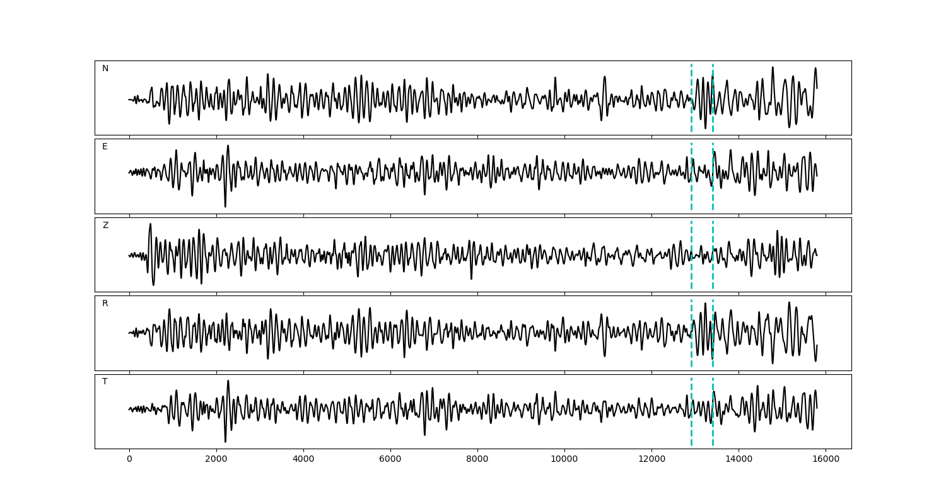Click the E channel label
This screenshot has width=946, height=504.
[x=105, y=147]
